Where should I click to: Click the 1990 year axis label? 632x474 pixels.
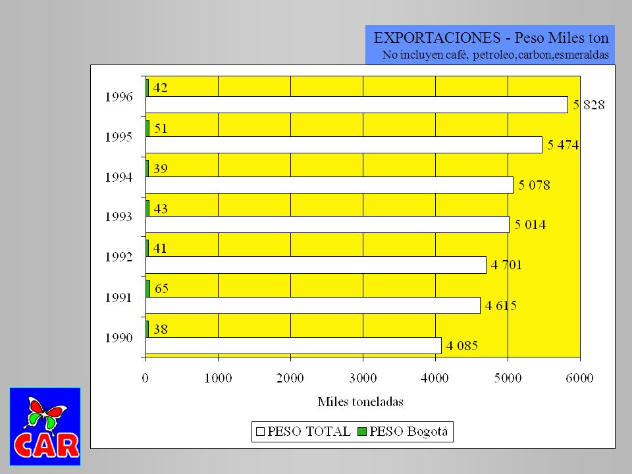pos(118,338)
